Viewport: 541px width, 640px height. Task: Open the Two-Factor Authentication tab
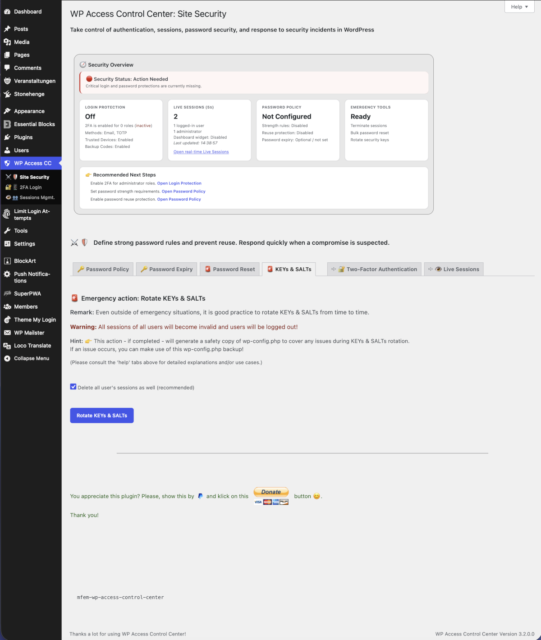click(x=378, y=269)
